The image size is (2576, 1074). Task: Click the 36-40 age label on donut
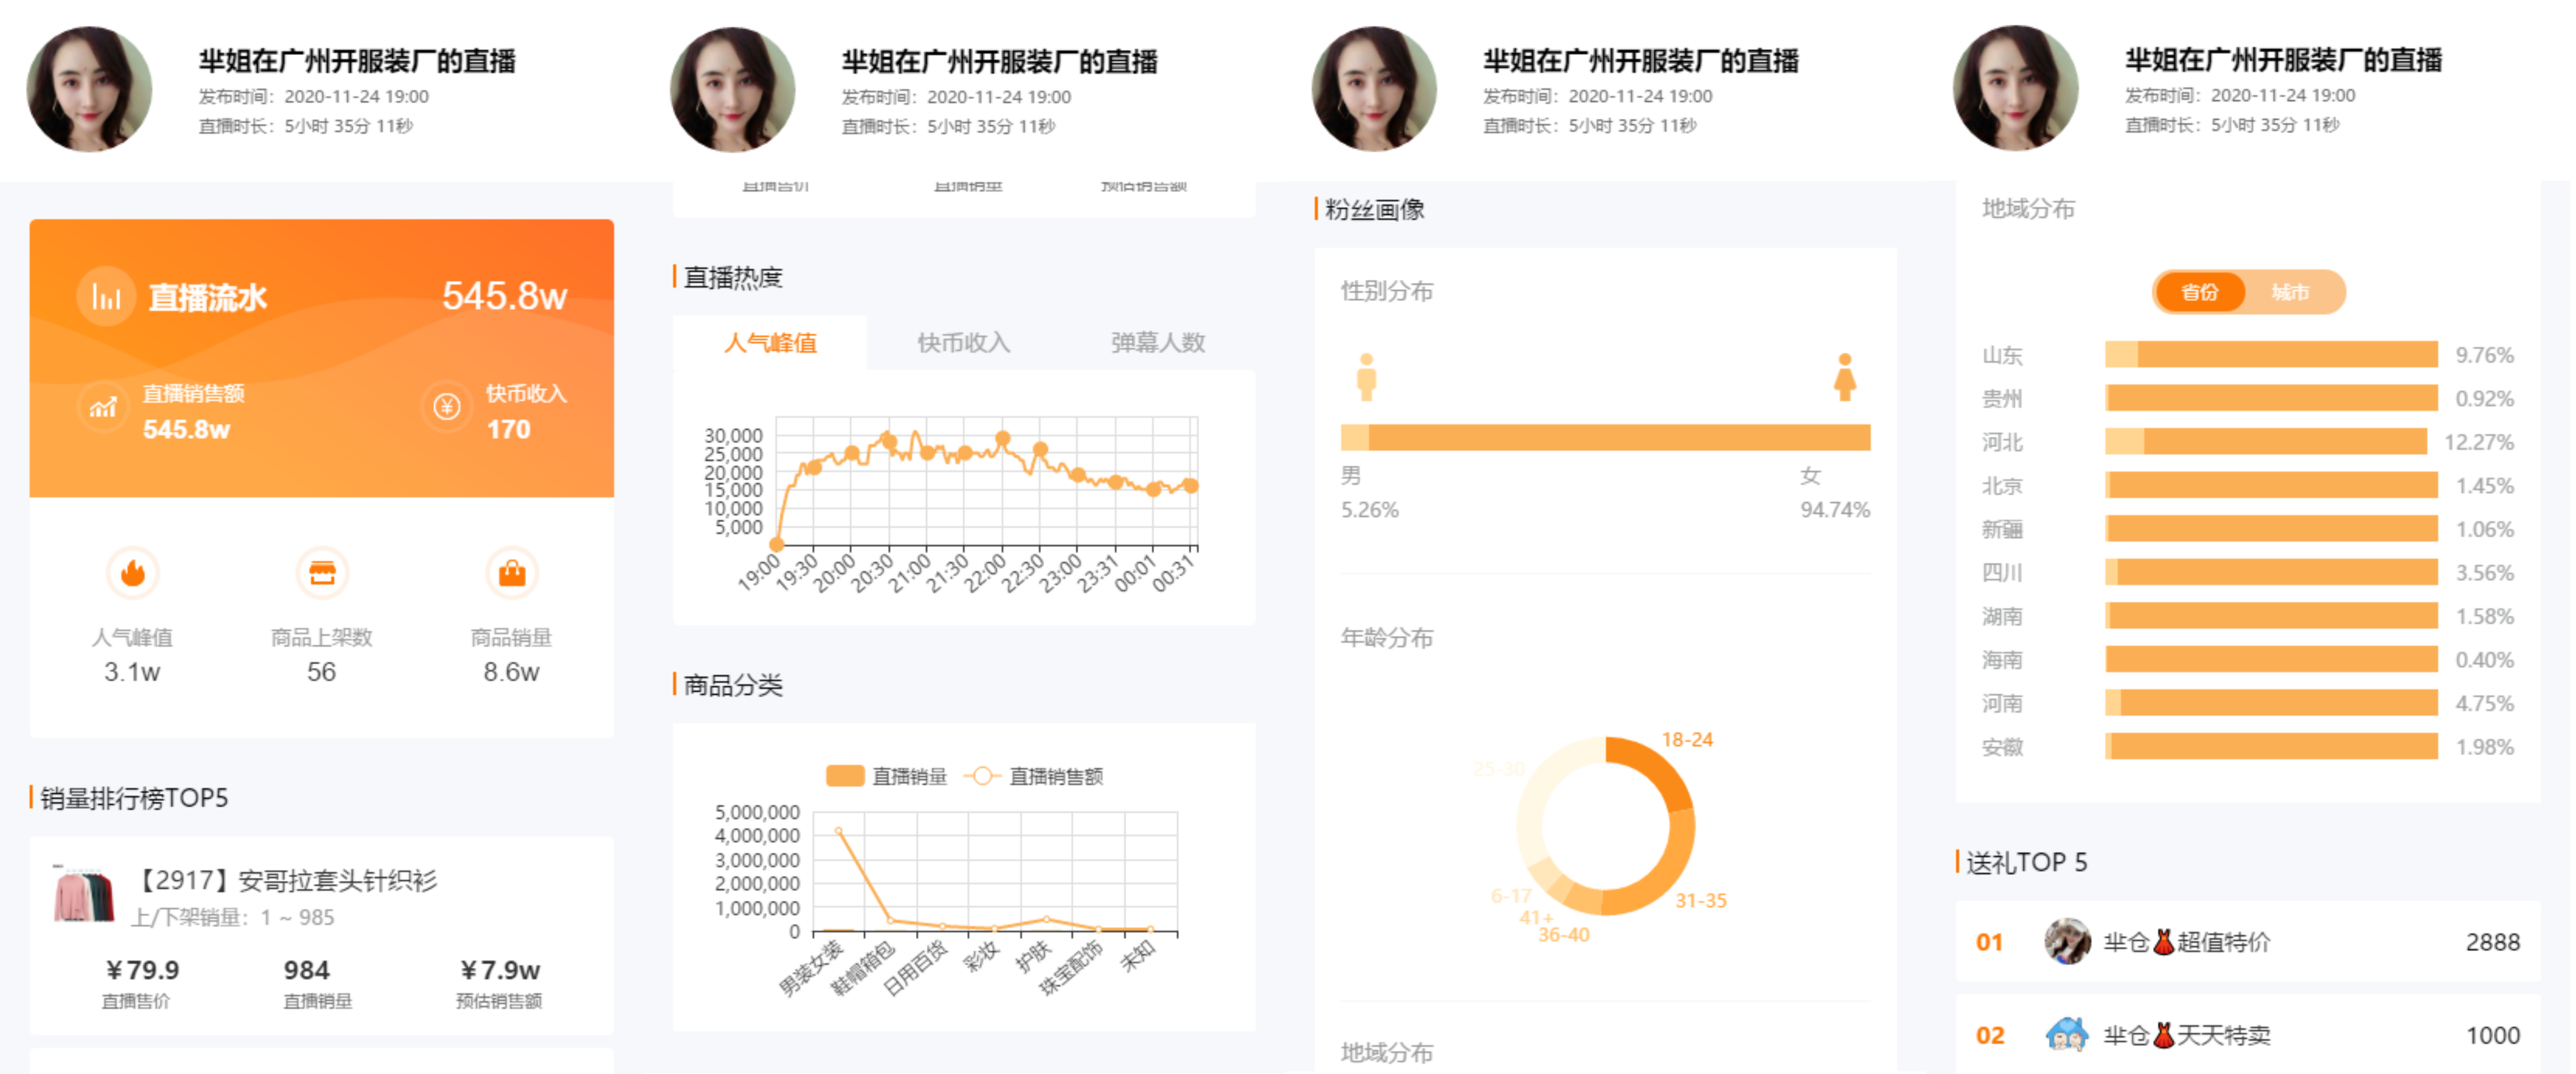tap(1564, 935)
